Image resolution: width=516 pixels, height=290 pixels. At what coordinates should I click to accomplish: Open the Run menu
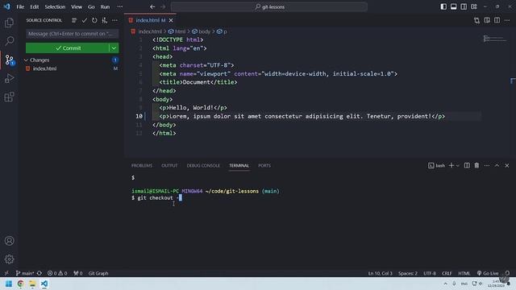coord(105,7)
